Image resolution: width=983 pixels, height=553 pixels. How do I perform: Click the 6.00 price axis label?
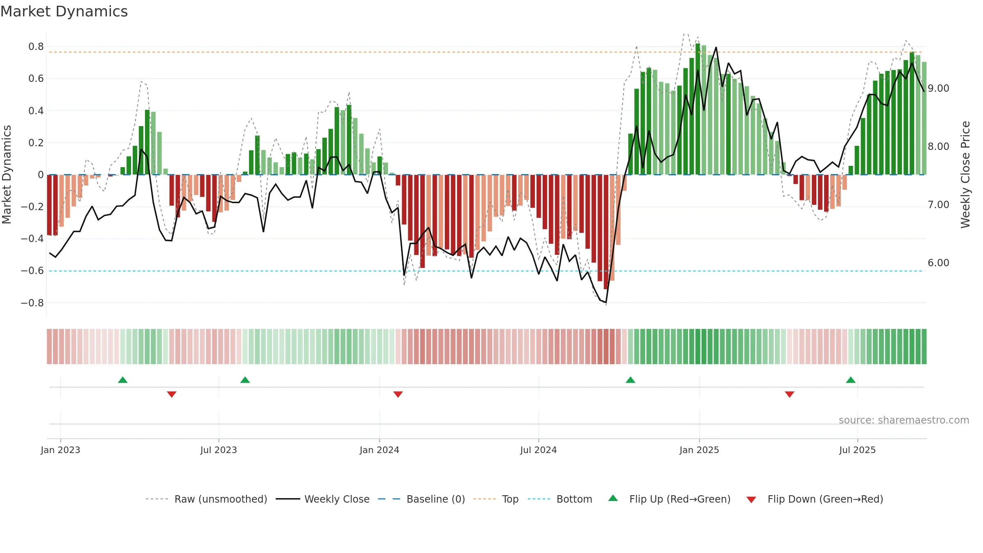pos(938,263)
